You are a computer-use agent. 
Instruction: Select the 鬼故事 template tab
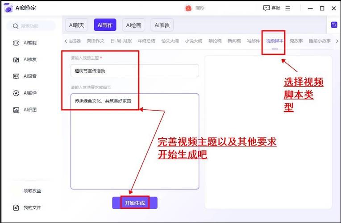296,41
